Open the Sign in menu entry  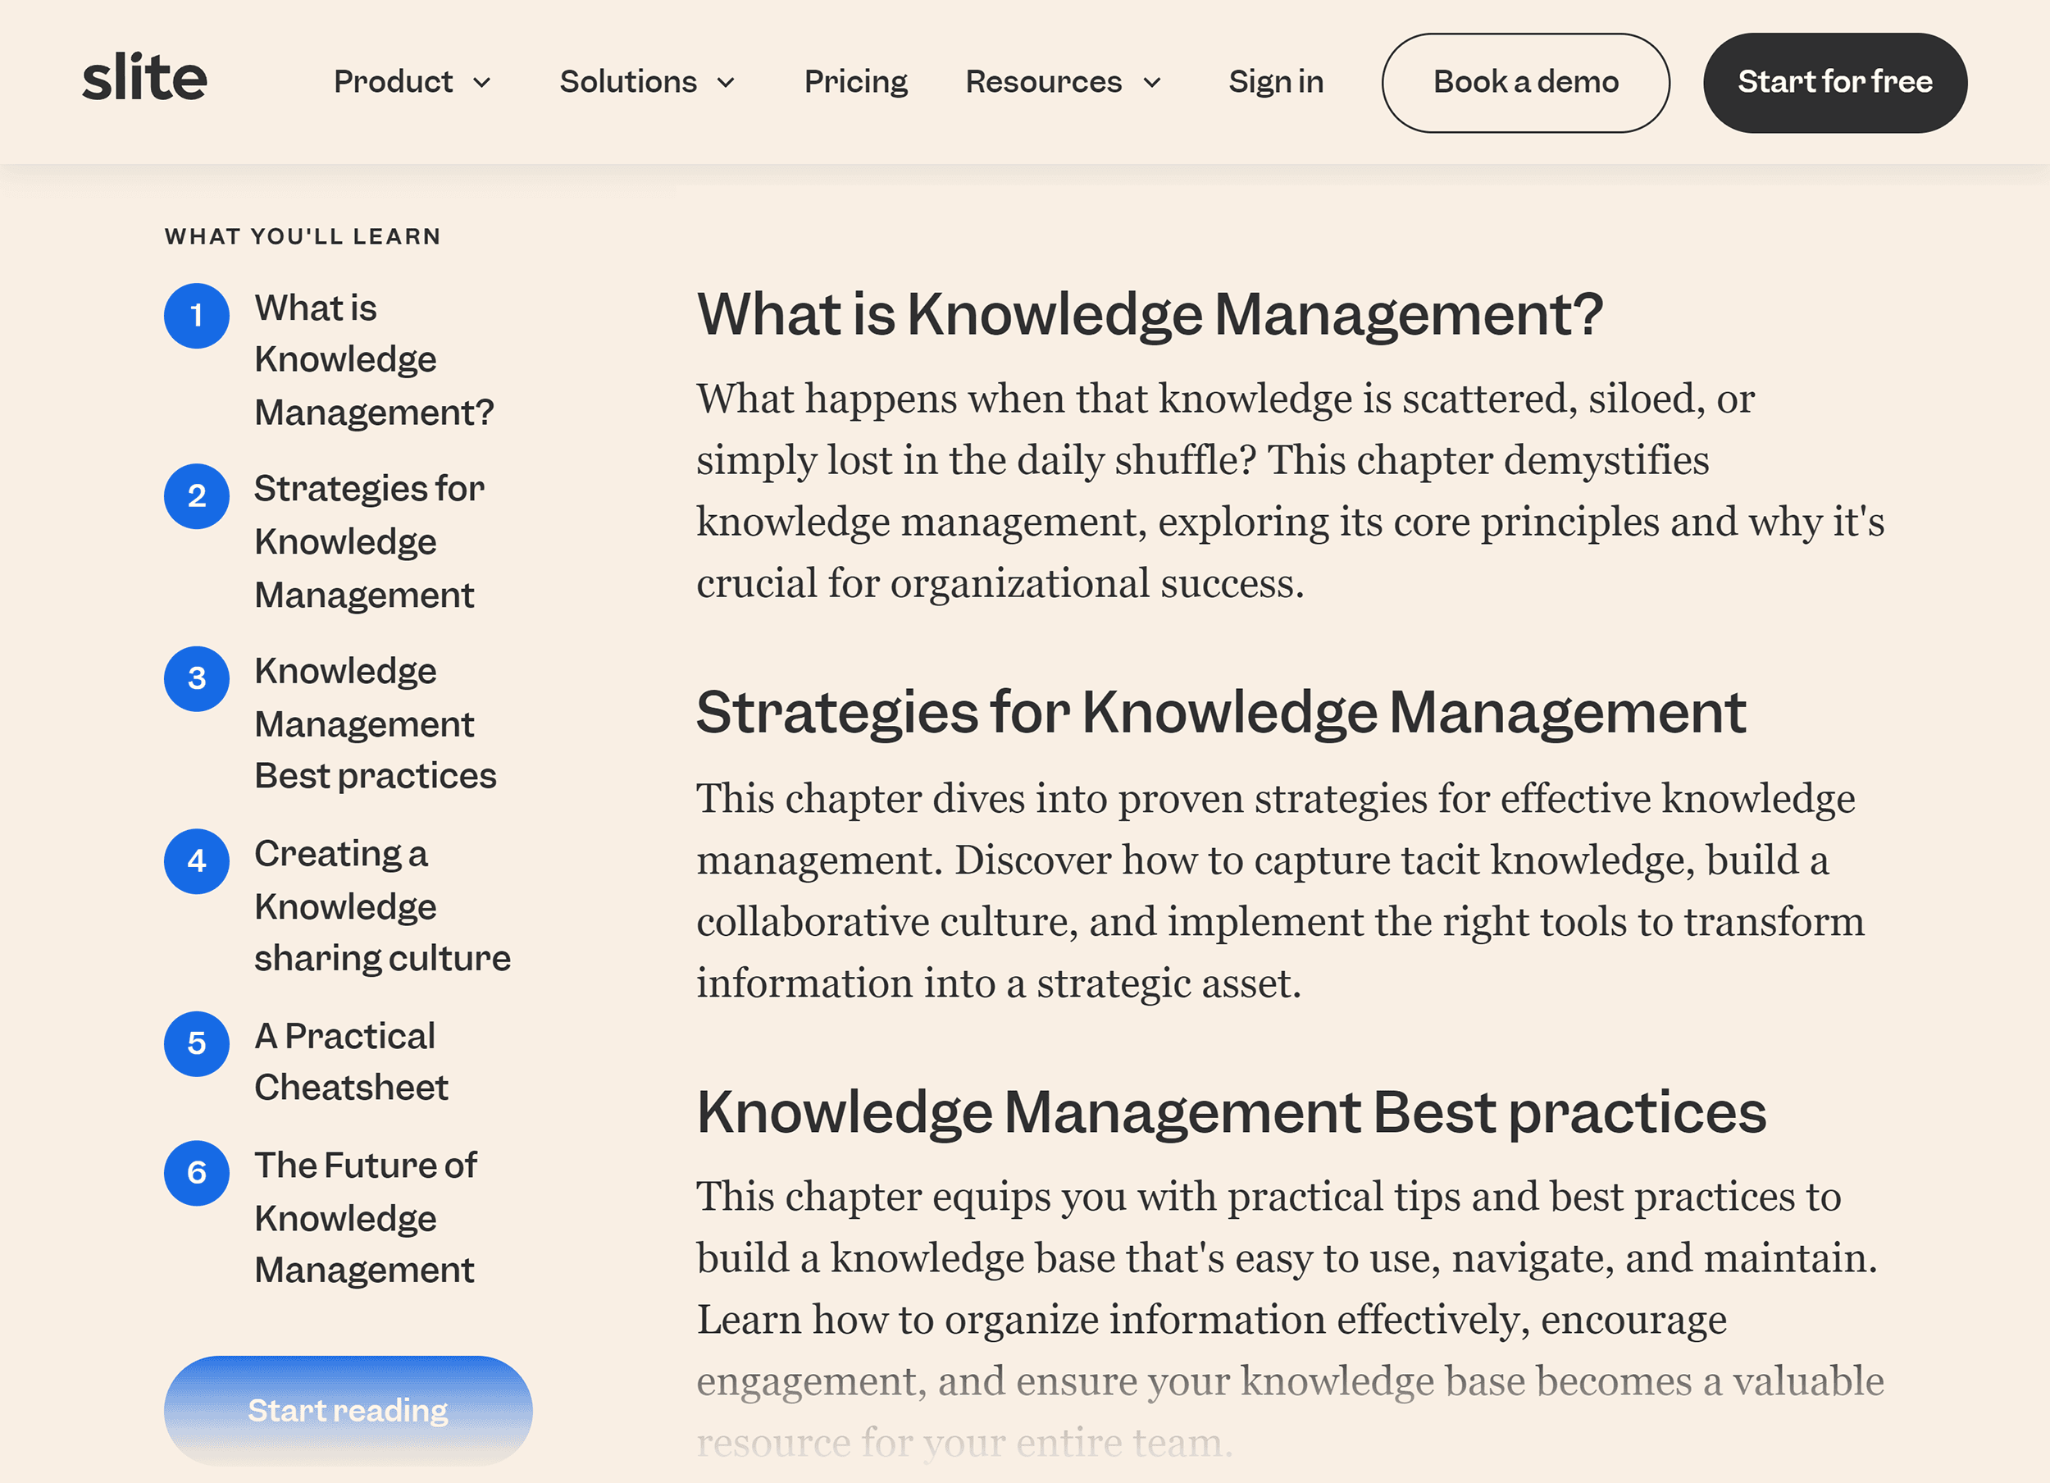[x=1275, y=82]
